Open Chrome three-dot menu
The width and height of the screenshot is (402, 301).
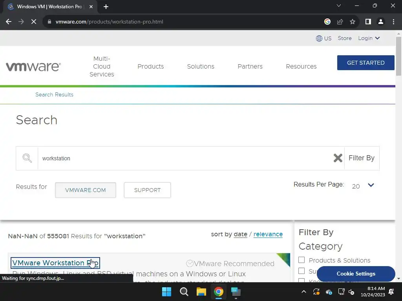pos(393,22)
